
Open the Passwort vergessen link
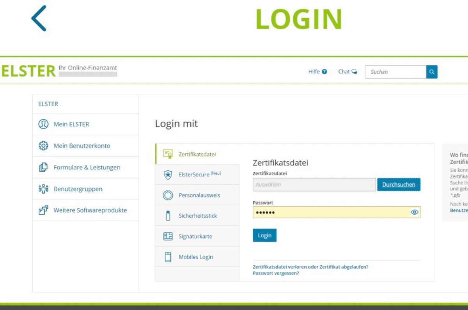(276, 273)
